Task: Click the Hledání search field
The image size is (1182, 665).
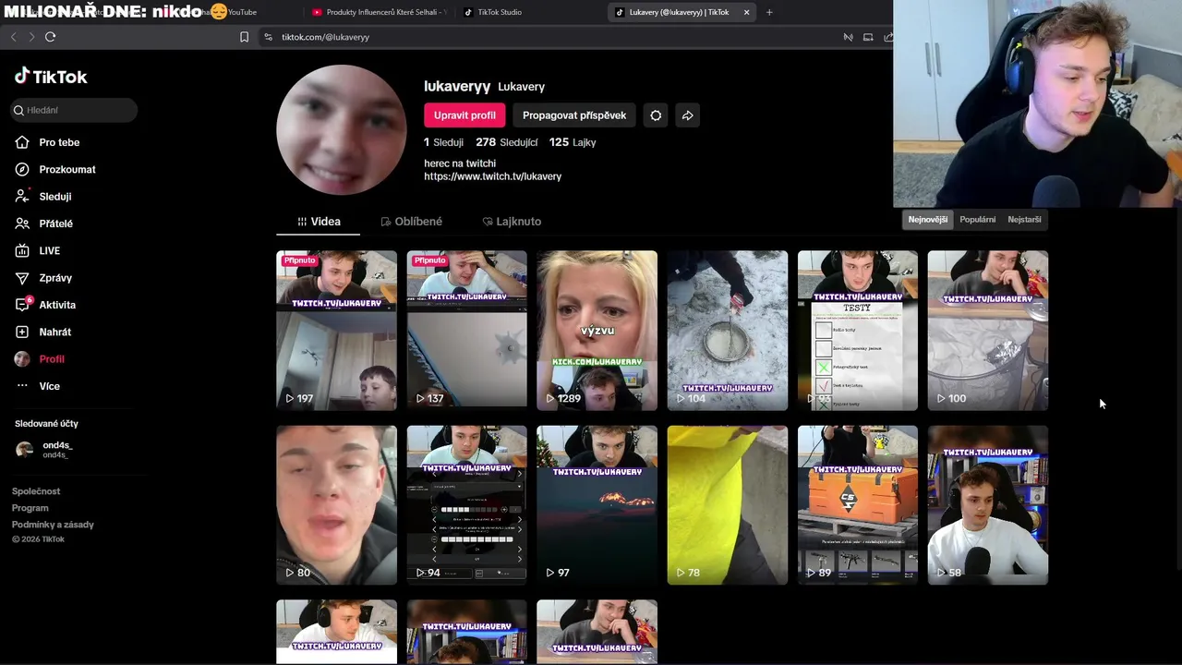Action: click(x=74, y=110)
